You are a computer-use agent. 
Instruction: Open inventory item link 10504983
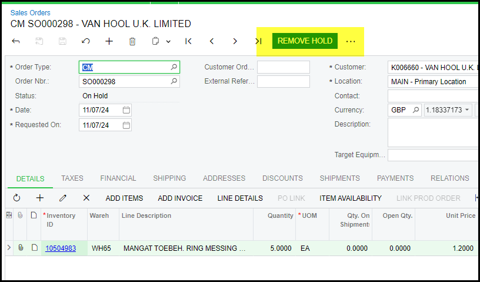point(61,248)
